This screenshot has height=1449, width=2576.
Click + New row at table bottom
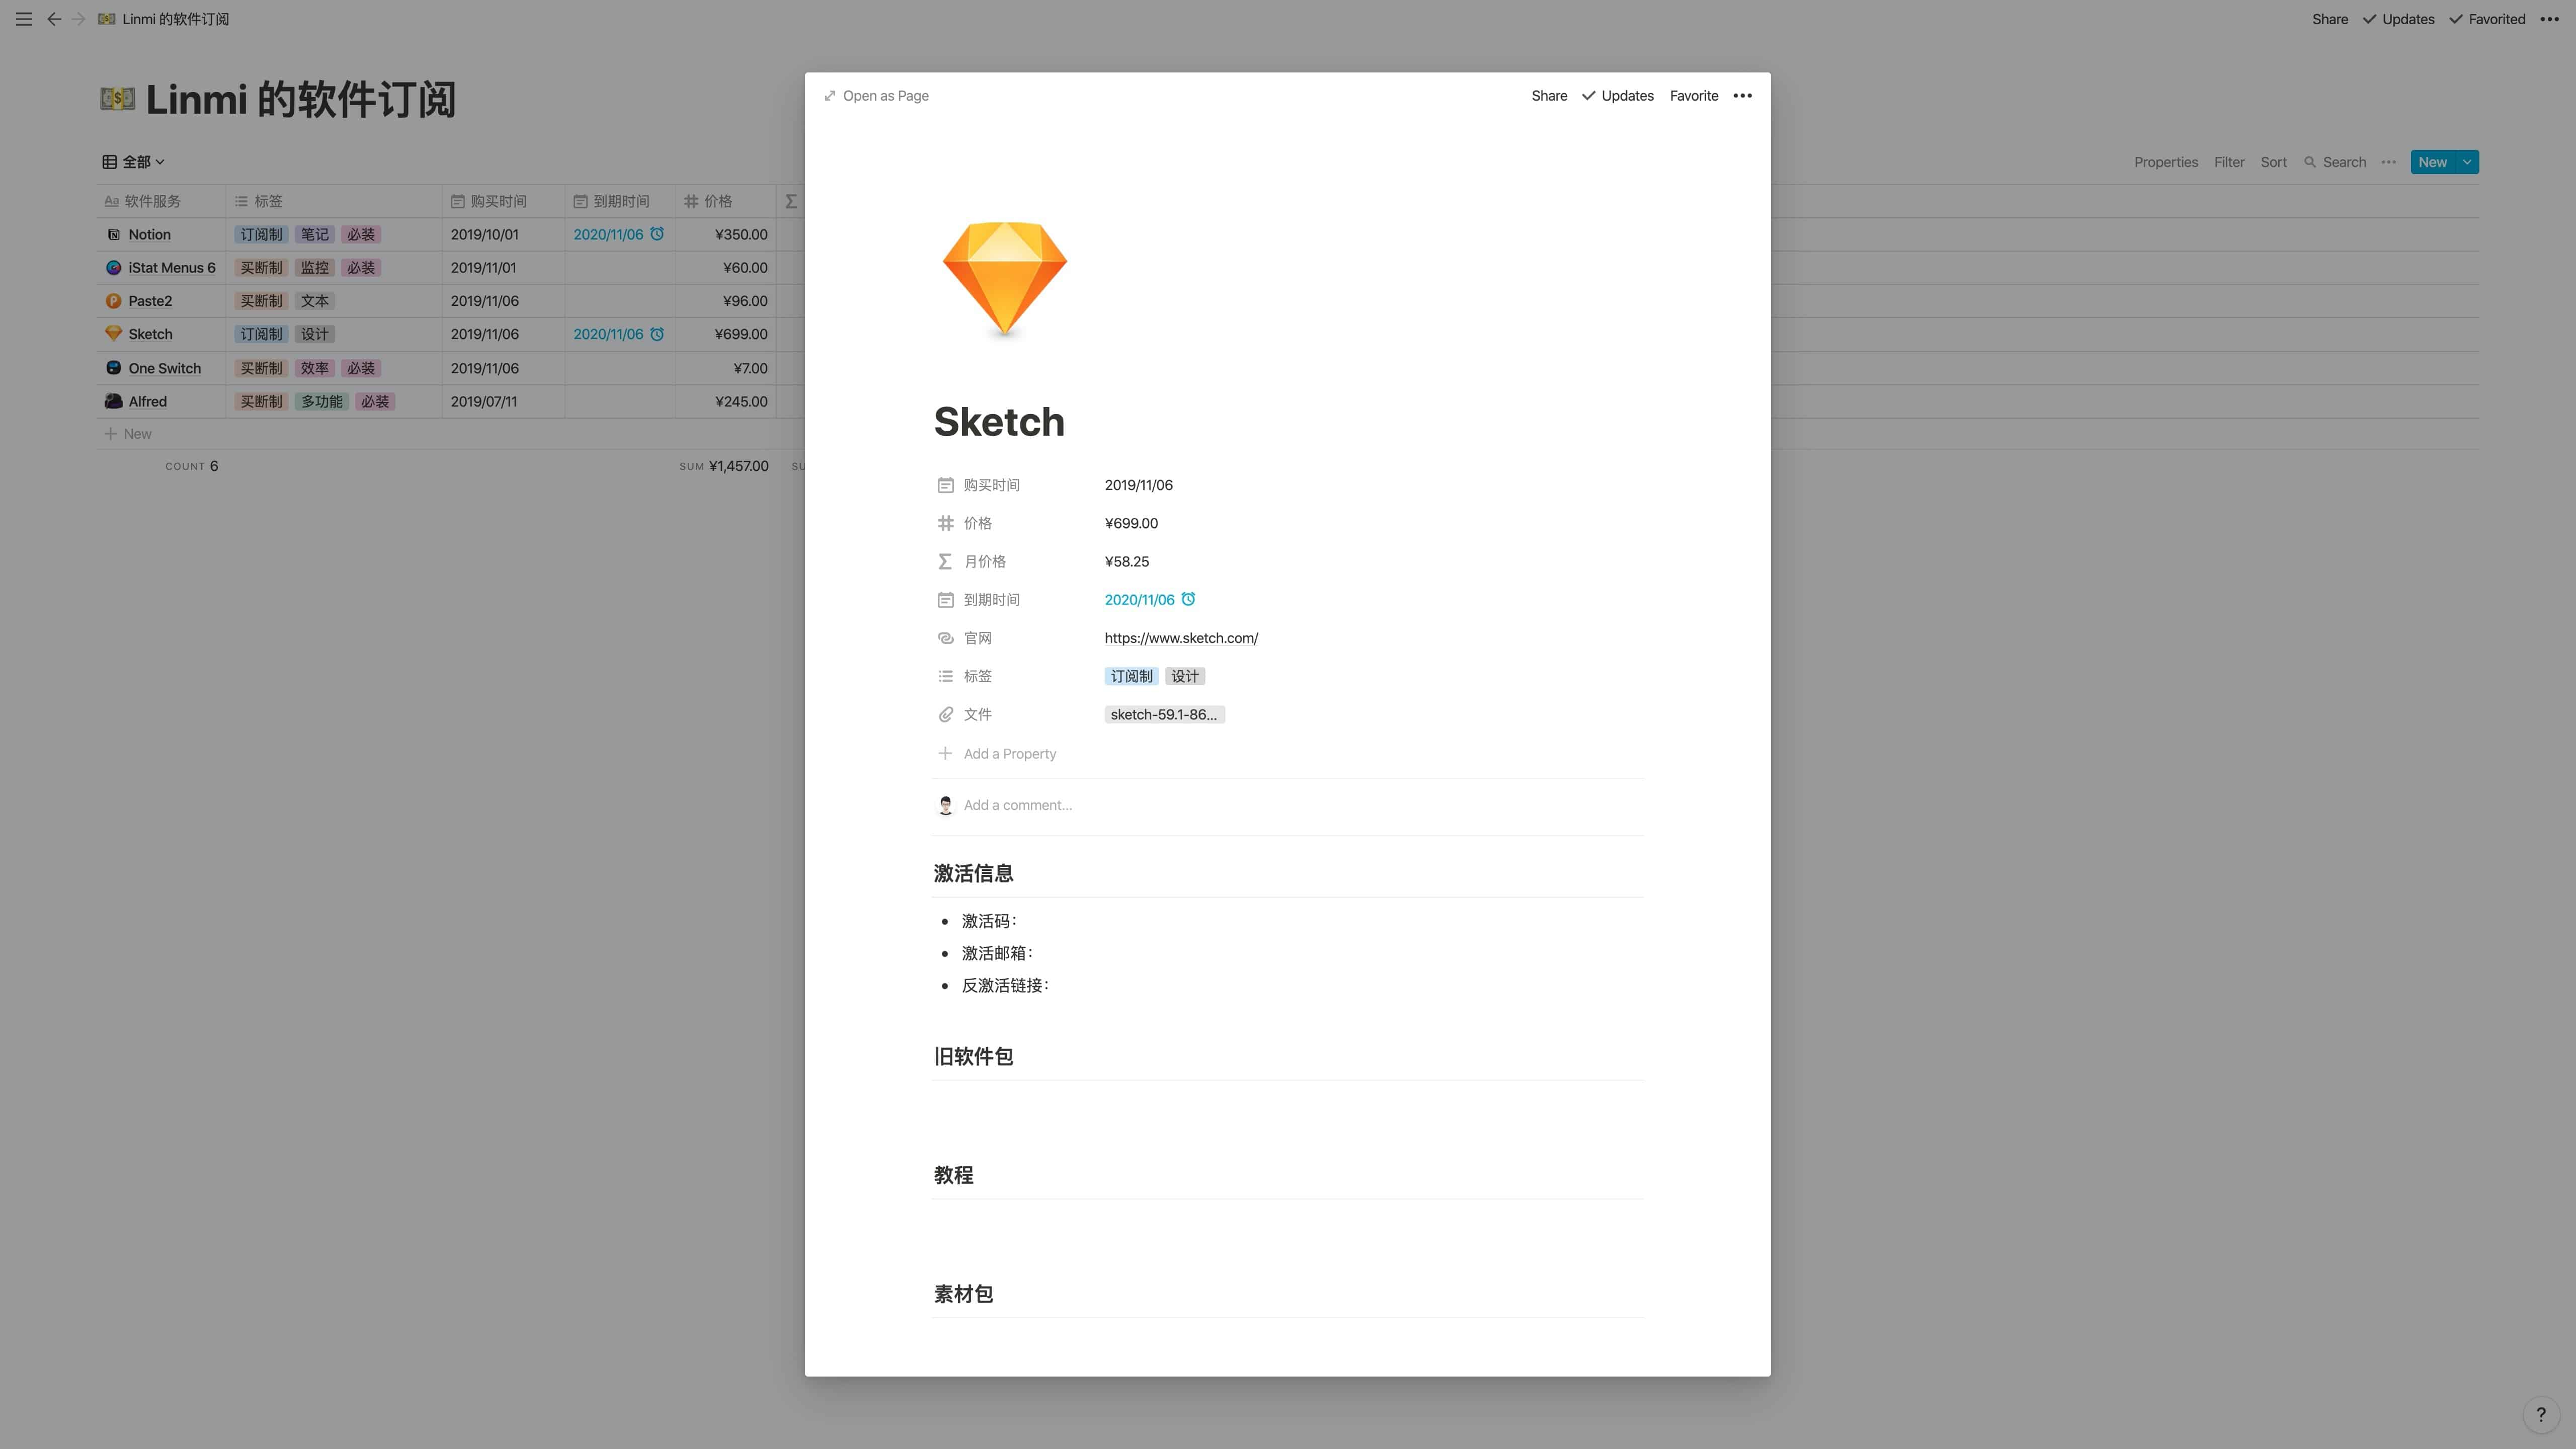pos(128,434)
